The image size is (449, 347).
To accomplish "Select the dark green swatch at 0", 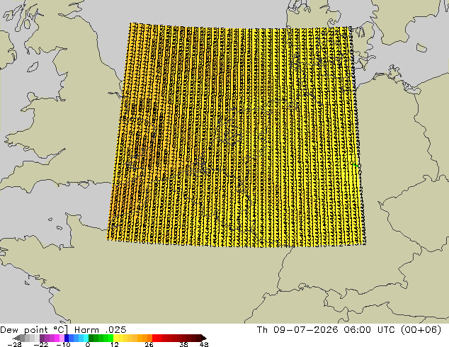I will (91, 338).
